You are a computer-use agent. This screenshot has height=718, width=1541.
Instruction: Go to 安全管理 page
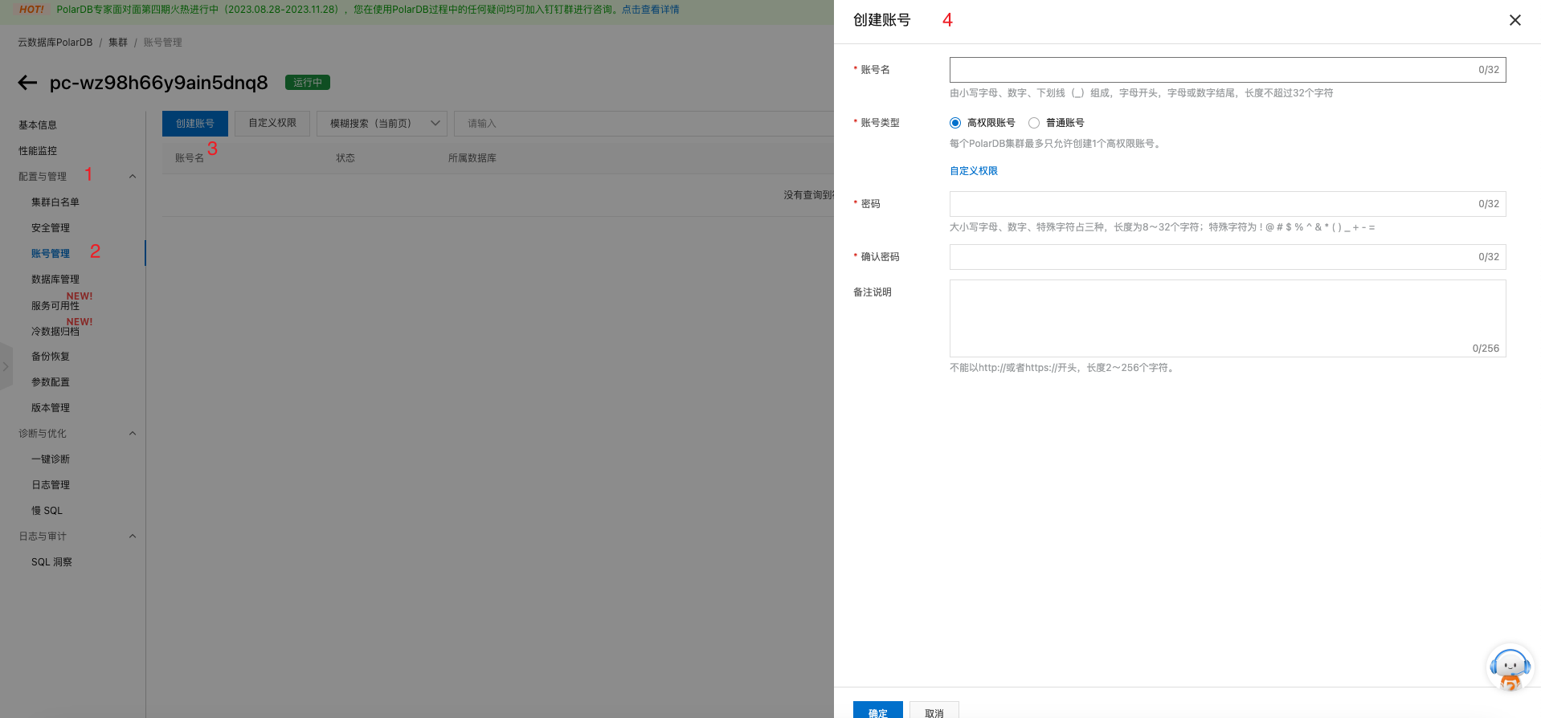(x=51, y=228)
